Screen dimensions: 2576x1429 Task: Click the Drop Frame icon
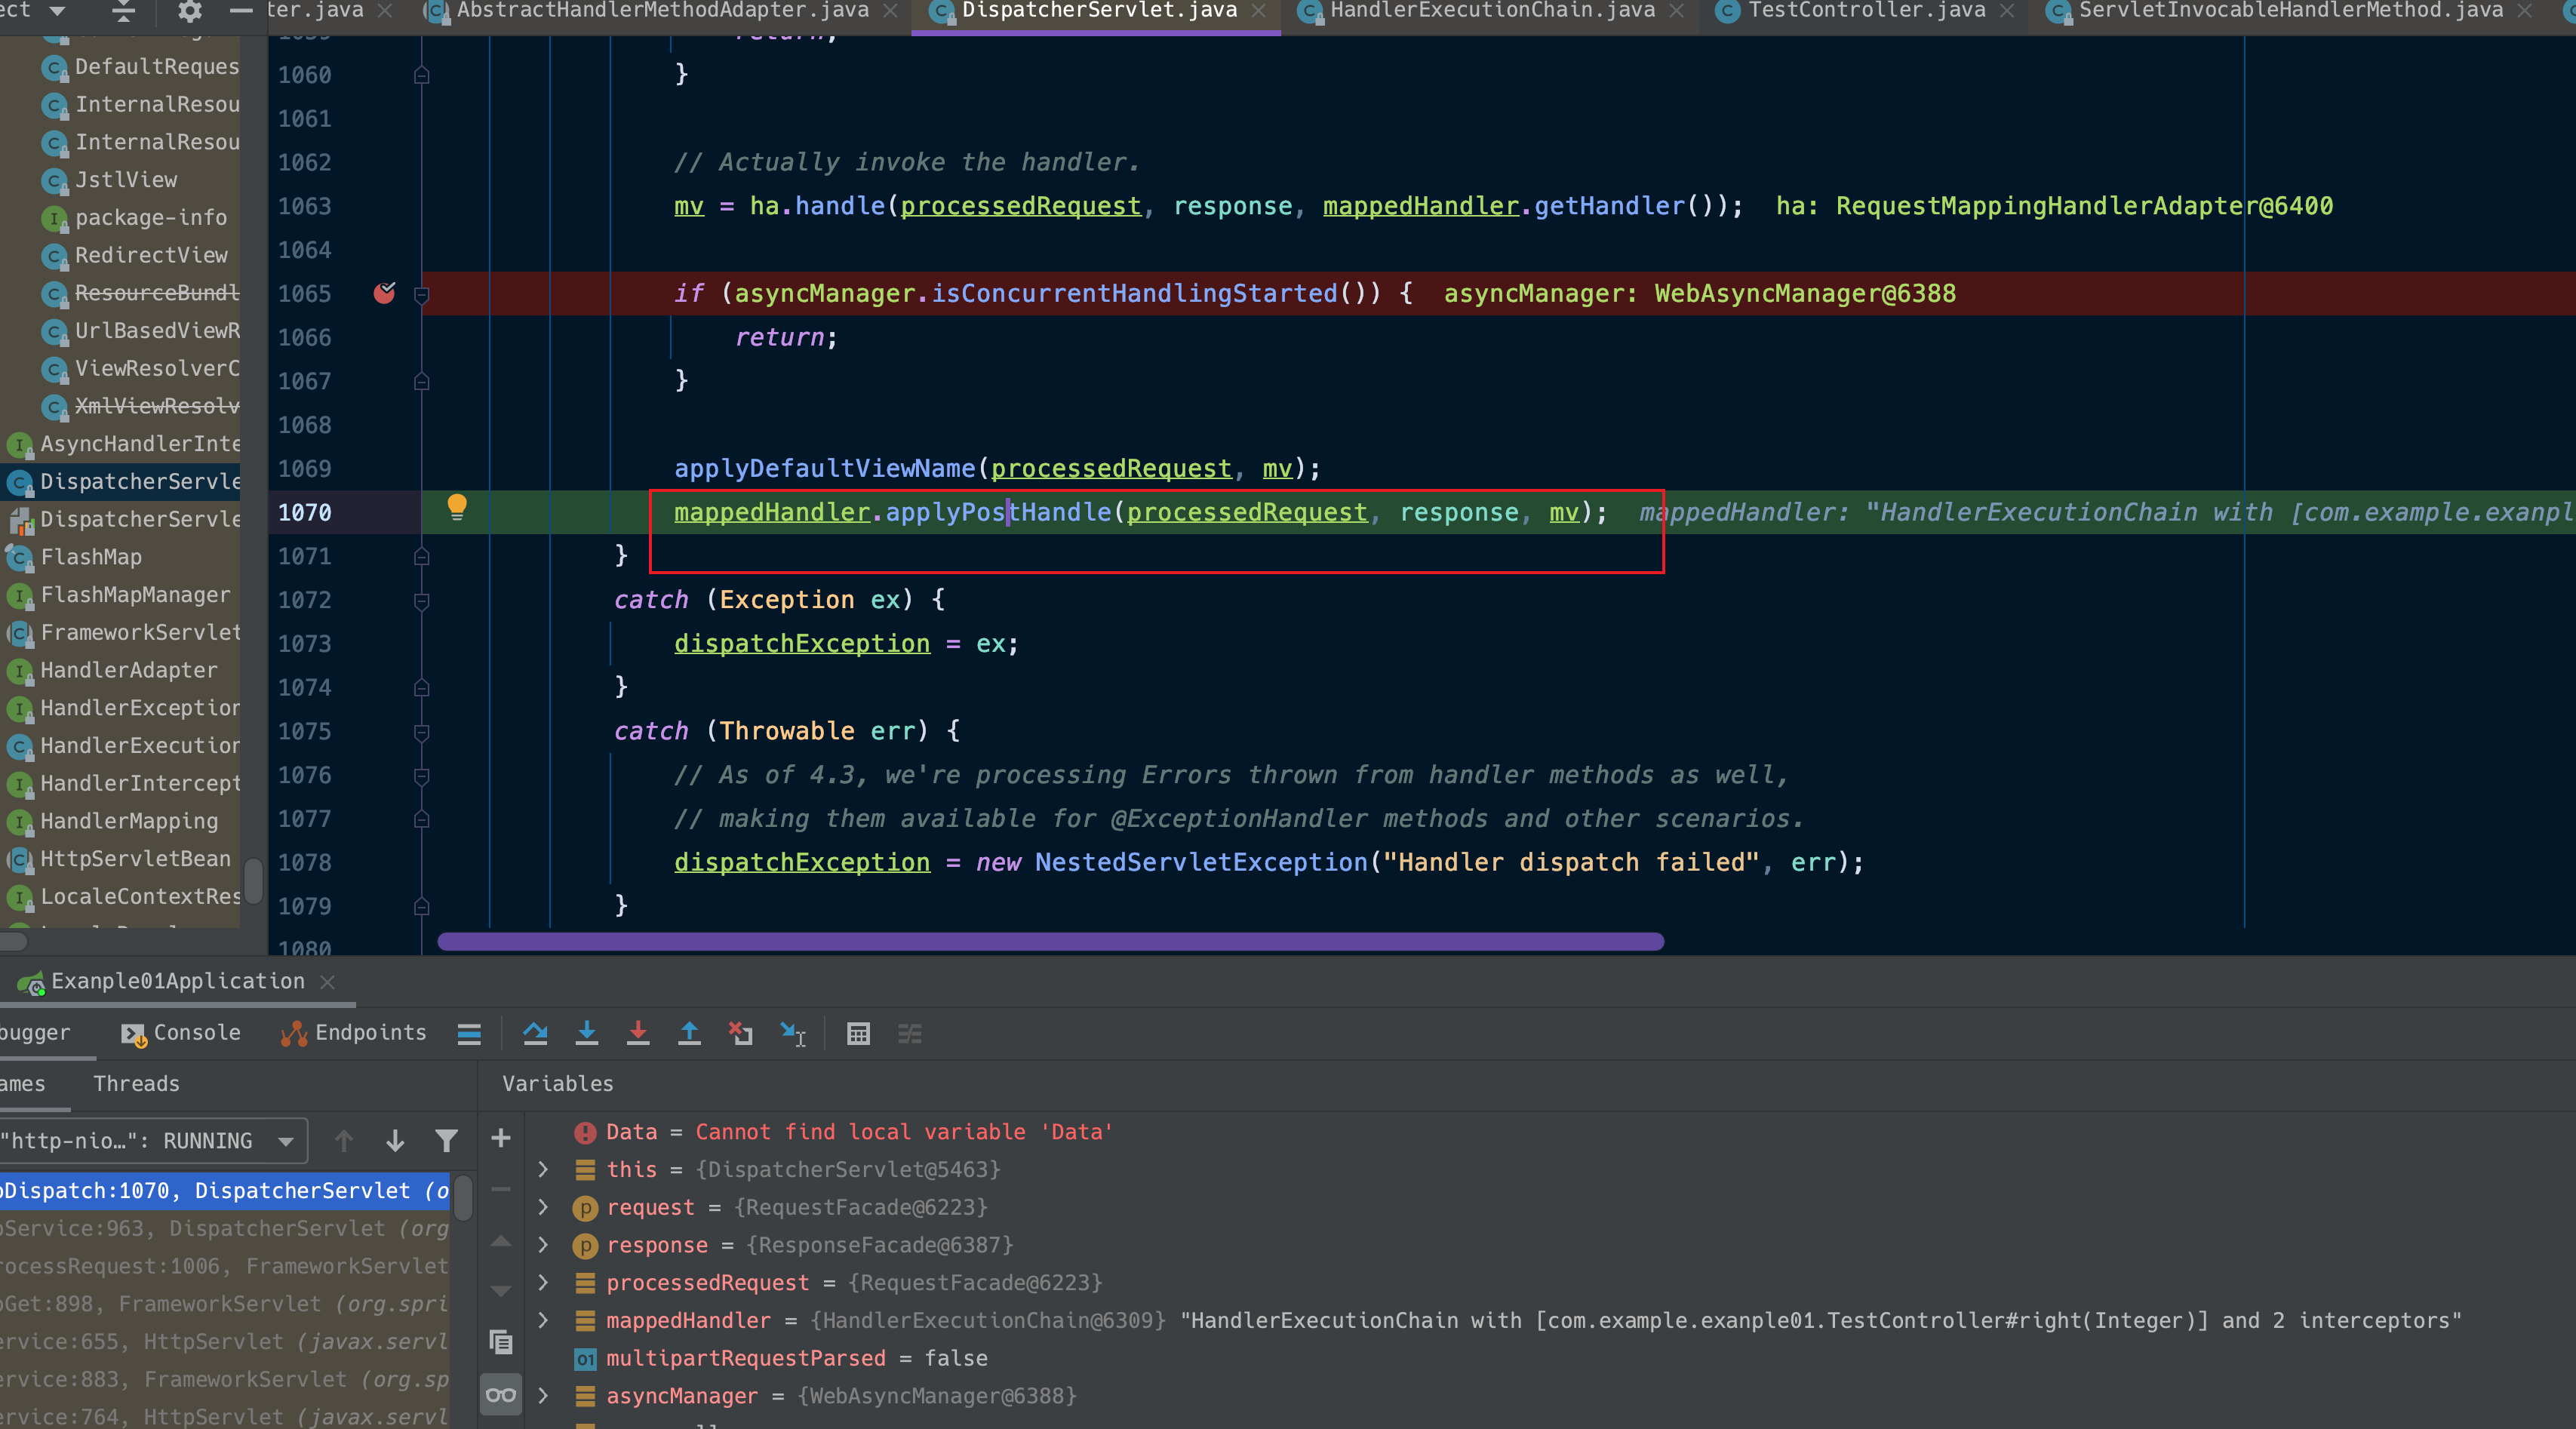click(x=740, y=1033)
